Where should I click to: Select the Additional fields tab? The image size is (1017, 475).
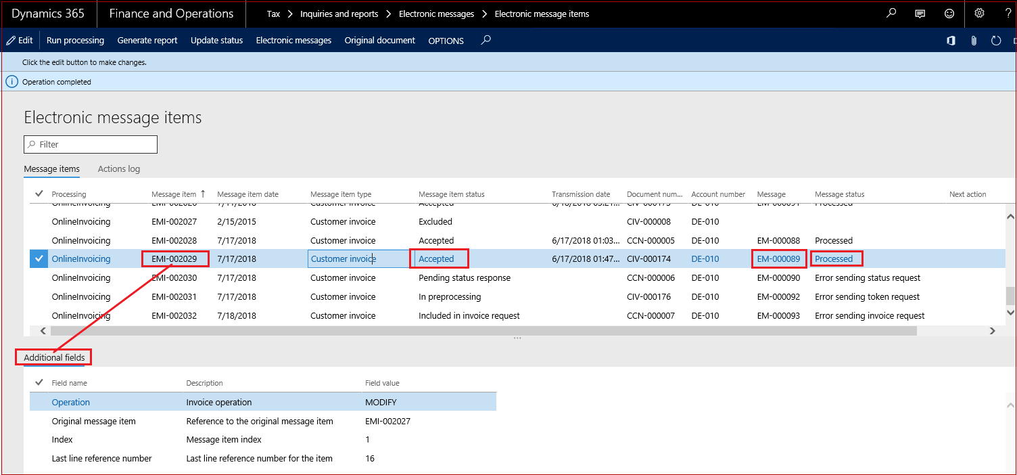(x=54, y=357)
